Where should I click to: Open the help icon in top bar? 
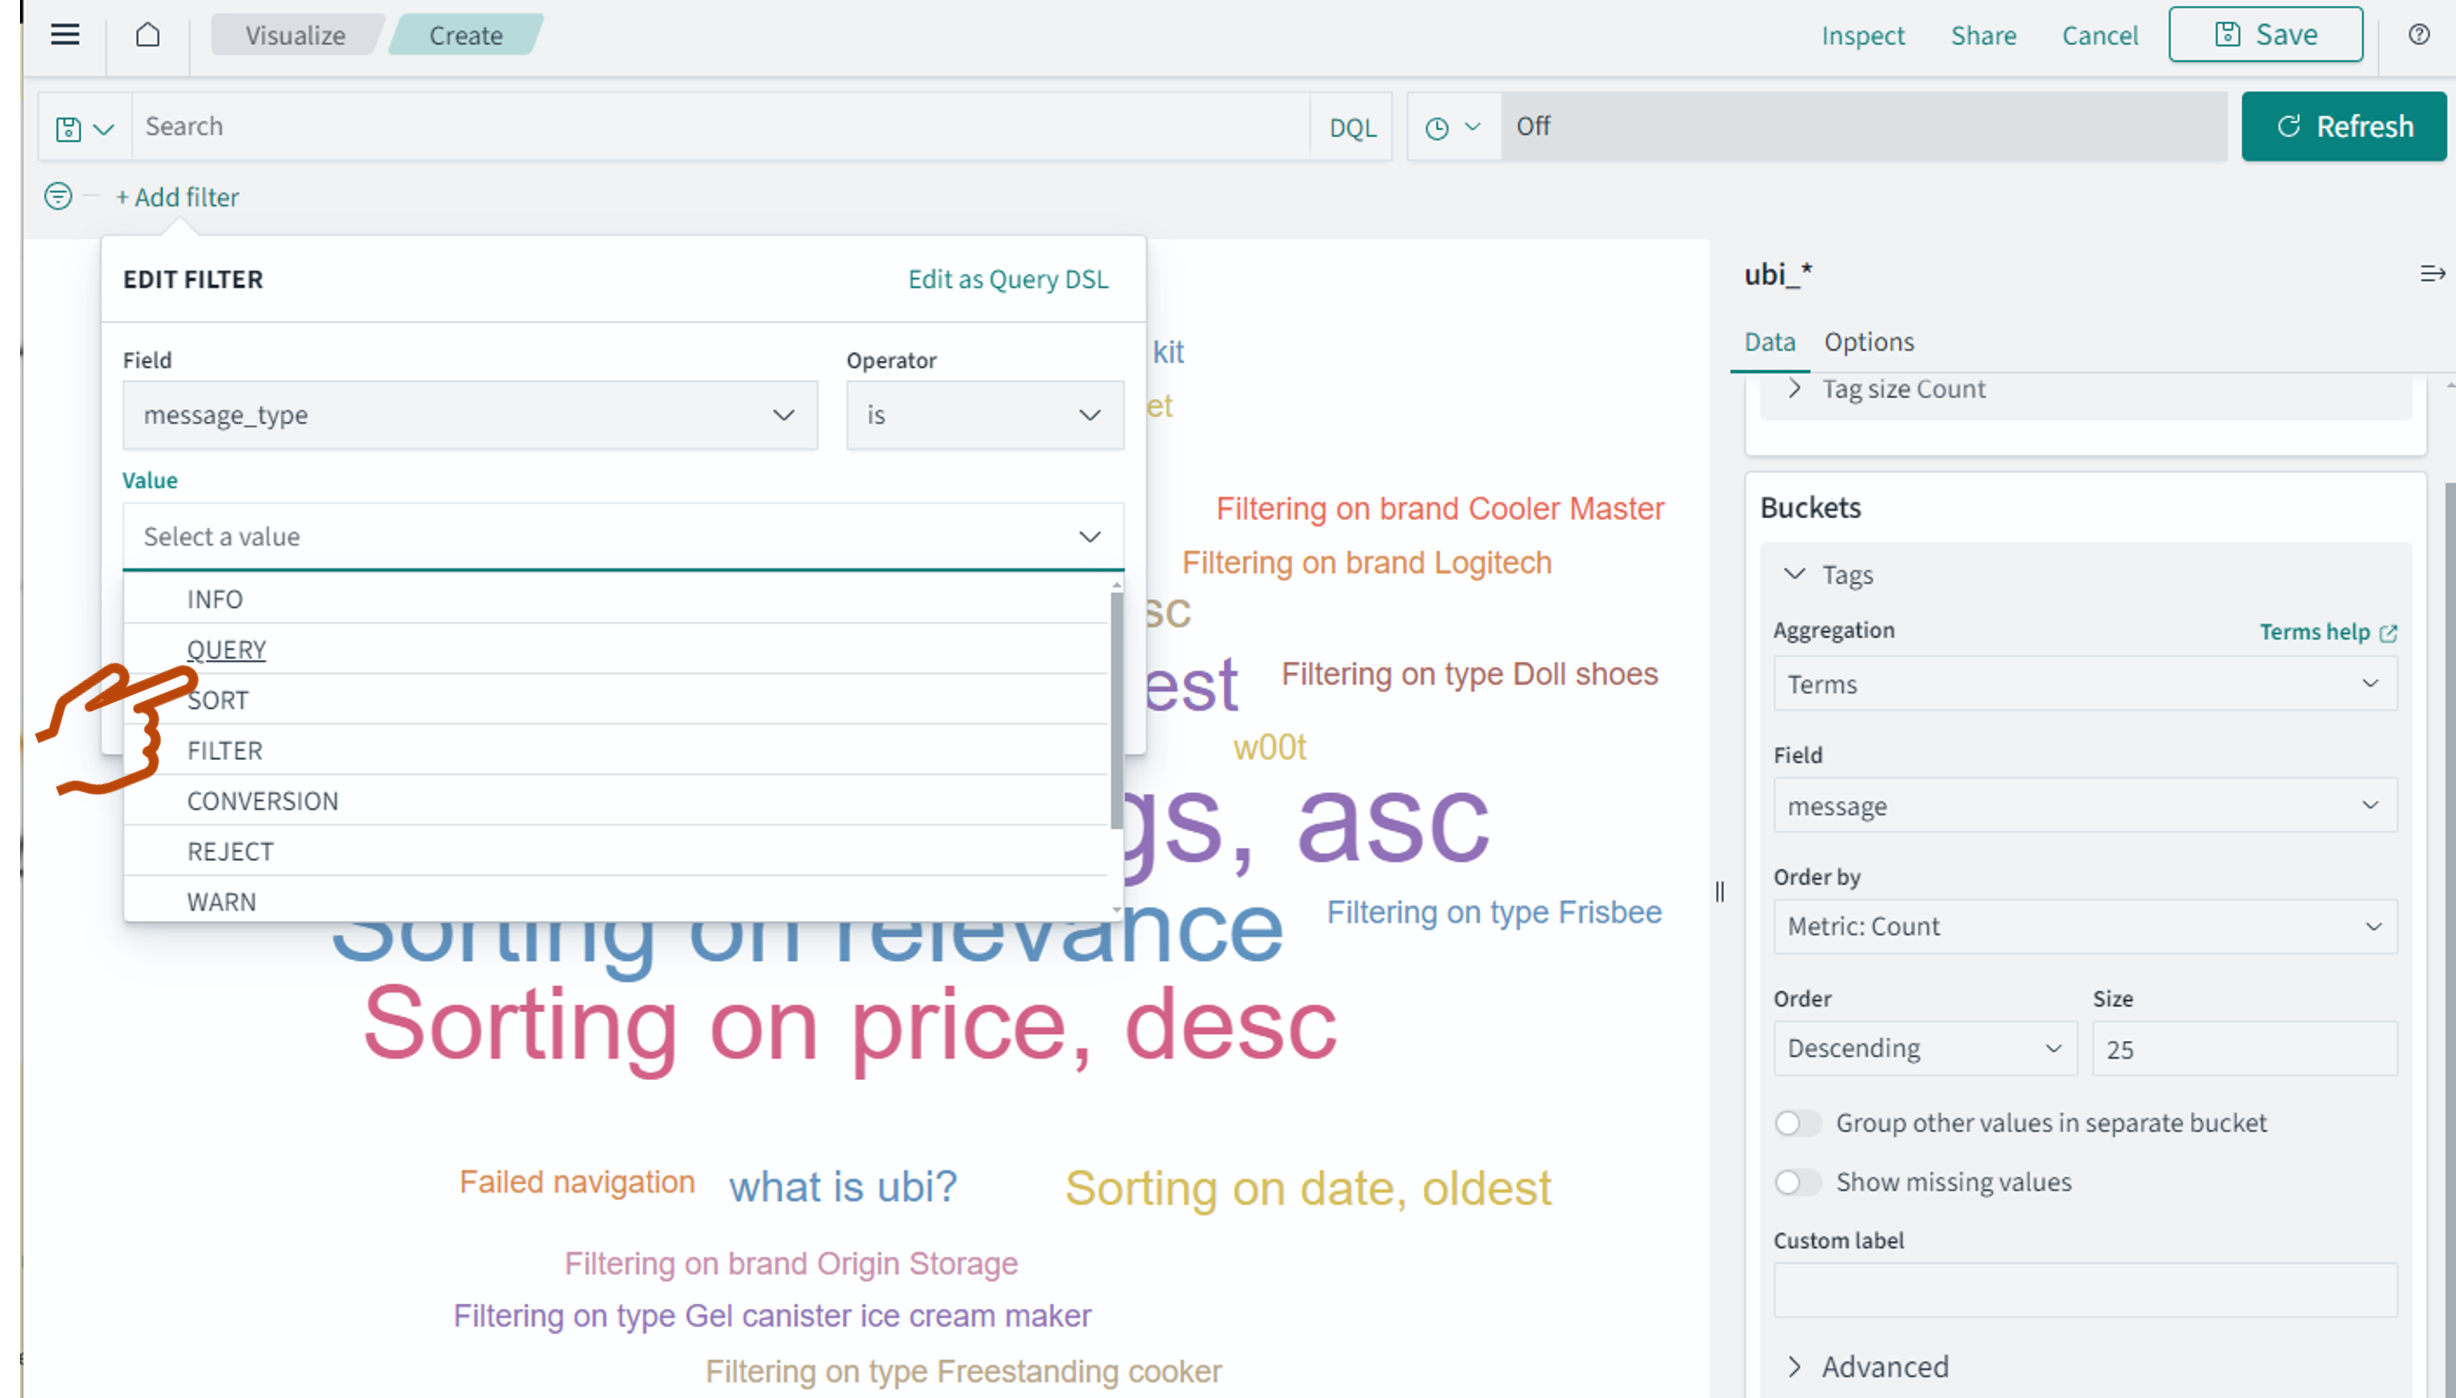click(x=2418, y=35)
